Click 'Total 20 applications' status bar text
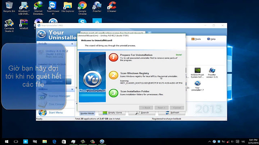 click(97, 119)
